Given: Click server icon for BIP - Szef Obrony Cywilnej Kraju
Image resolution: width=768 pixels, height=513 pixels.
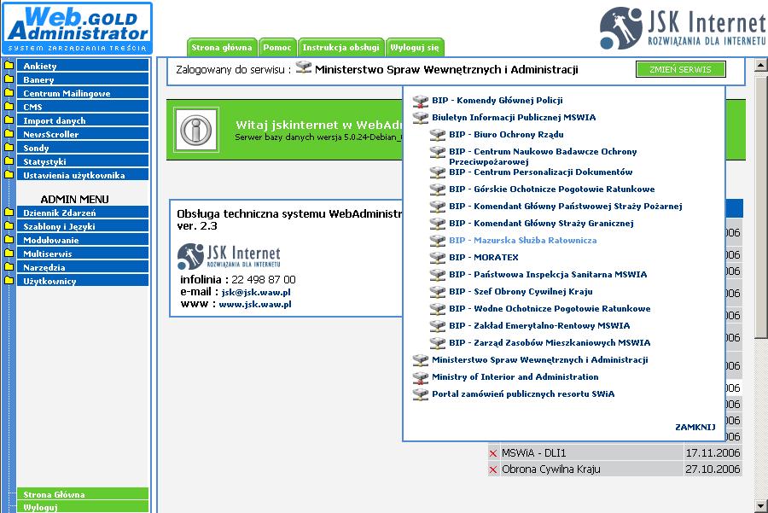Looking at the screenshot, I should point(438,292).
